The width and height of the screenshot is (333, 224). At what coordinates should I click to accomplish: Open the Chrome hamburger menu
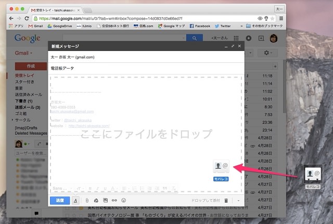pos(281,19)
